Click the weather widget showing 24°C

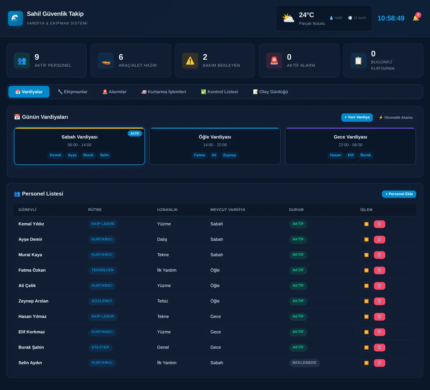point(324,18)
